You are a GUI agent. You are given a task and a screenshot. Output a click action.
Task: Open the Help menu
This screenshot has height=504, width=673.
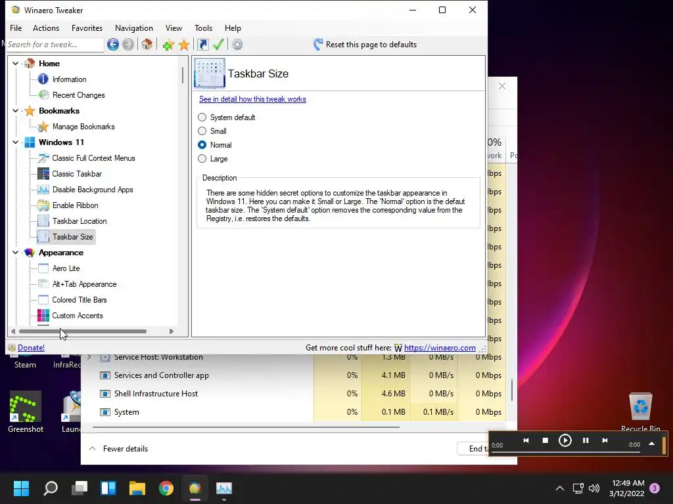tap(233, 28)
